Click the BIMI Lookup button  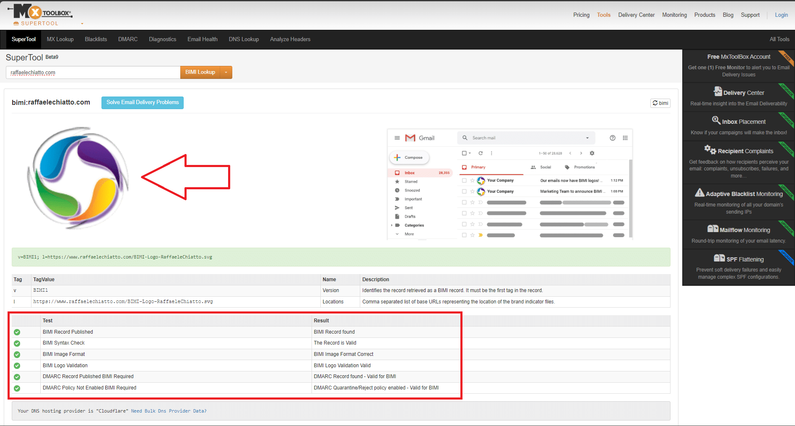pos(200,72)
